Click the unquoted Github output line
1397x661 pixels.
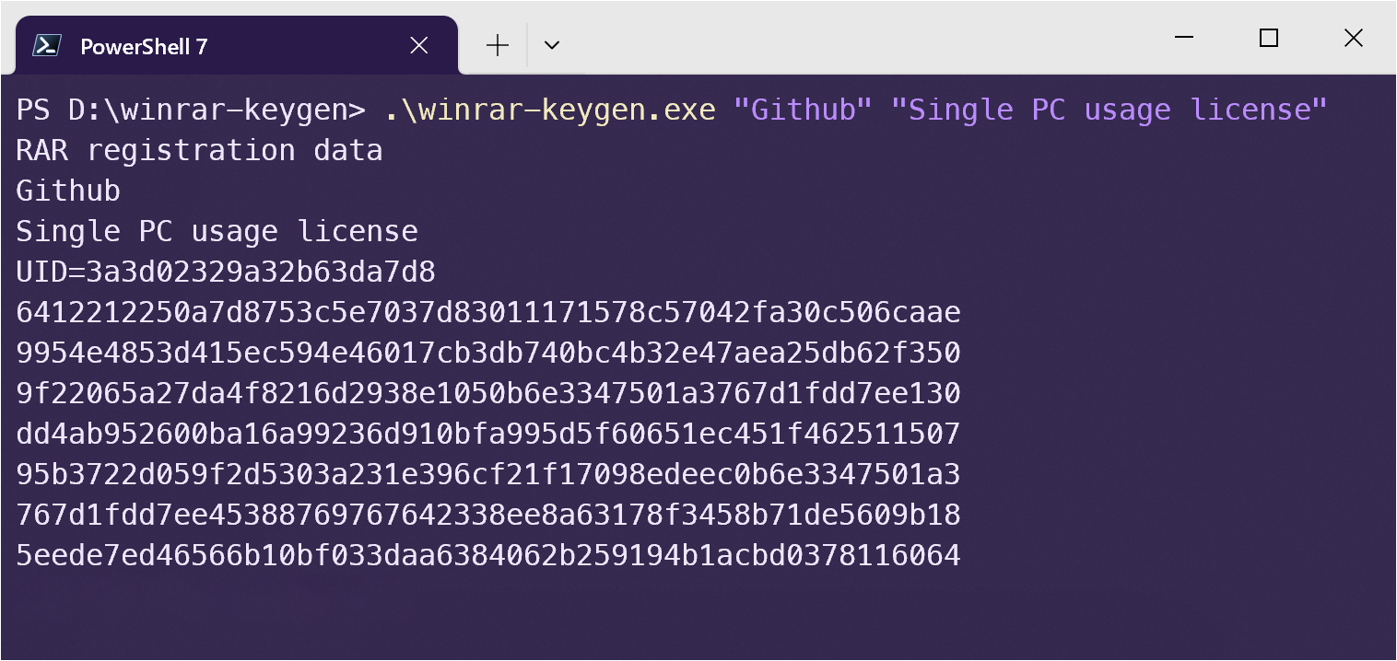point(68,191)
